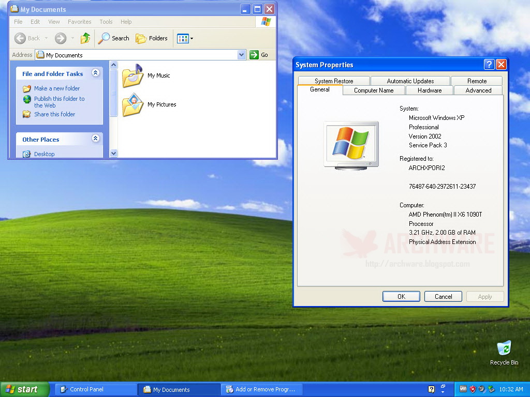Switch to My Documents taskbar button
This screenshot has height=397, width=530.
click(x=179, y=389)
